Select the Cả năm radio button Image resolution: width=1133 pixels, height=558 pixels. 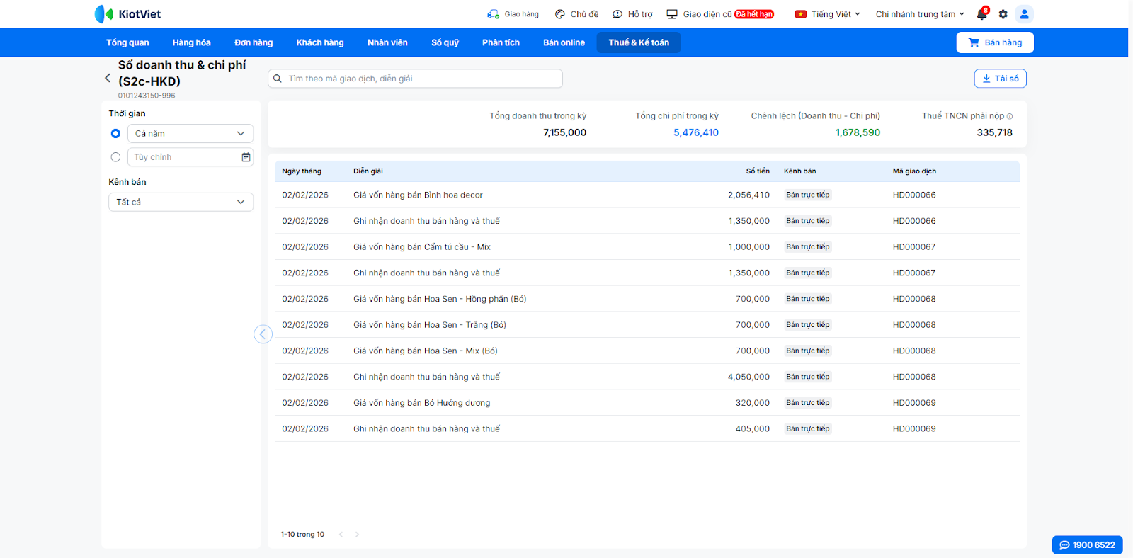coord(115,134)
